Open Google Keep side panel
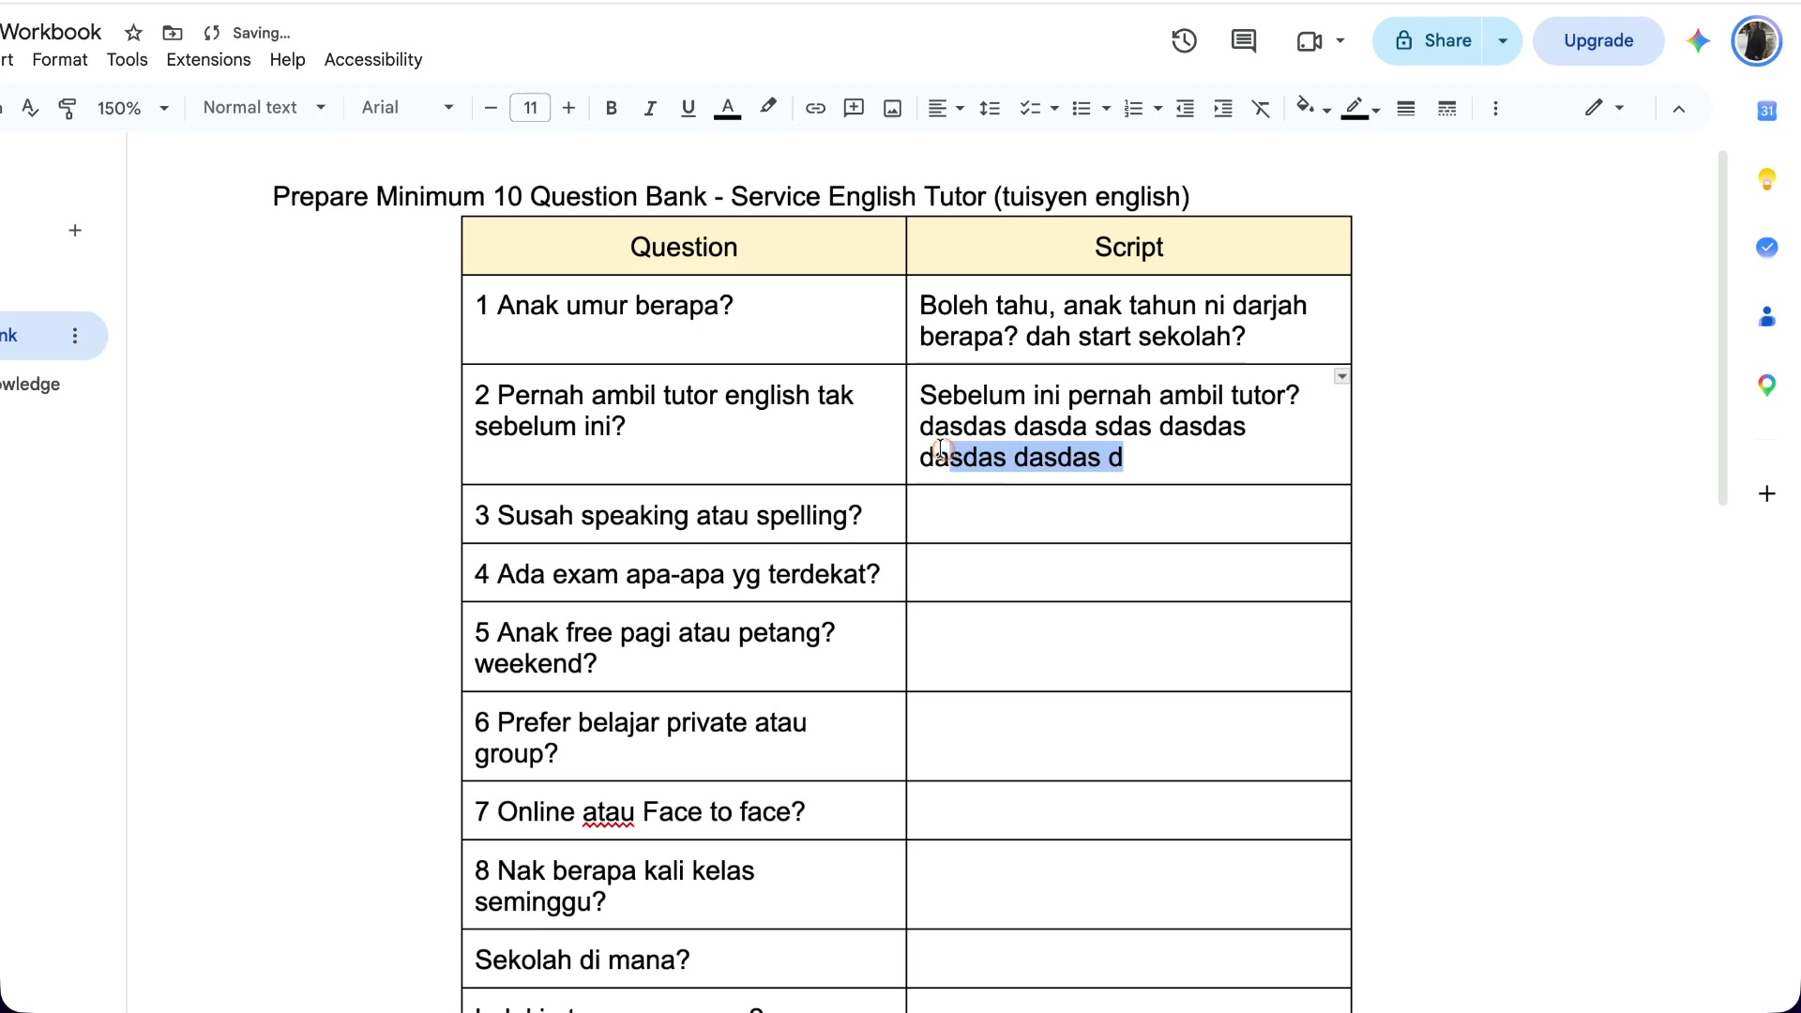 click(1767, 178)
